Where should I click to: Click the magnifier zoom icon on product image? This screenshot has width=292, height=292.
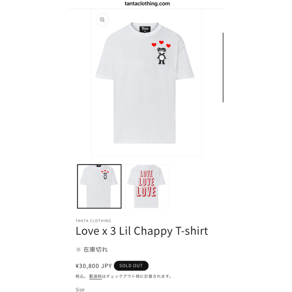[x=102, y=20]
